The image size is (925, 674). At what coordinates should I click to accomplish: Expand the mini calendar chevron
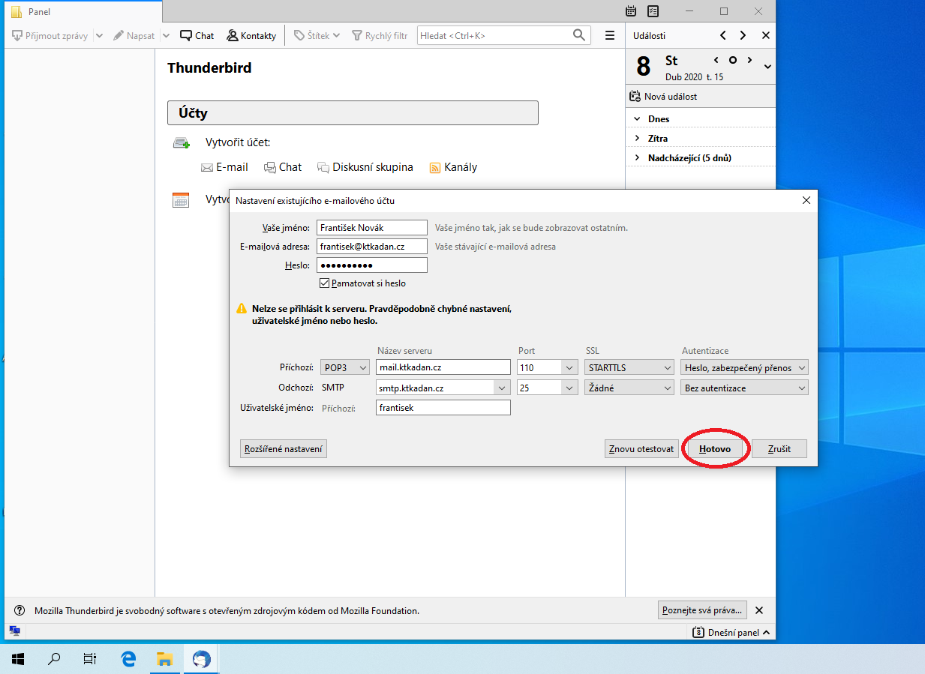(x=767, y=67)
